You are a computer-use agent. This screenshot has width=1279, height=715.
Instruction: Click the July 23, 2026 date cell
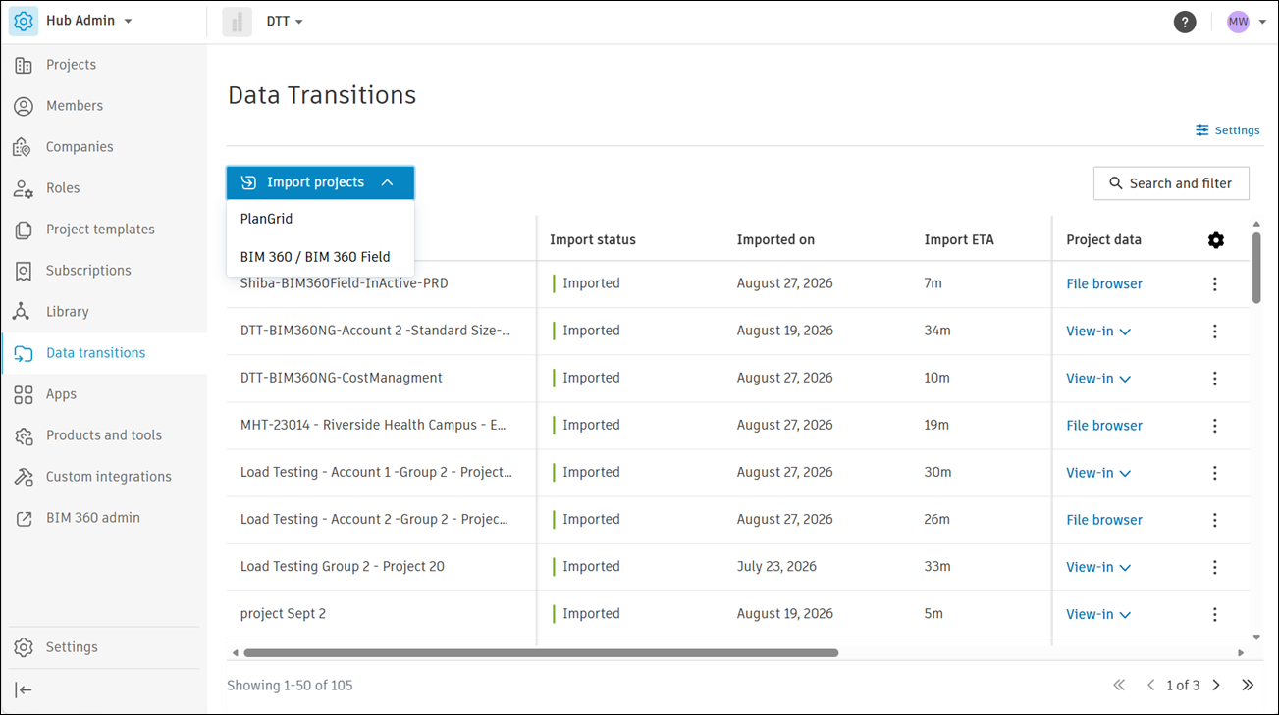pos(776,567)
